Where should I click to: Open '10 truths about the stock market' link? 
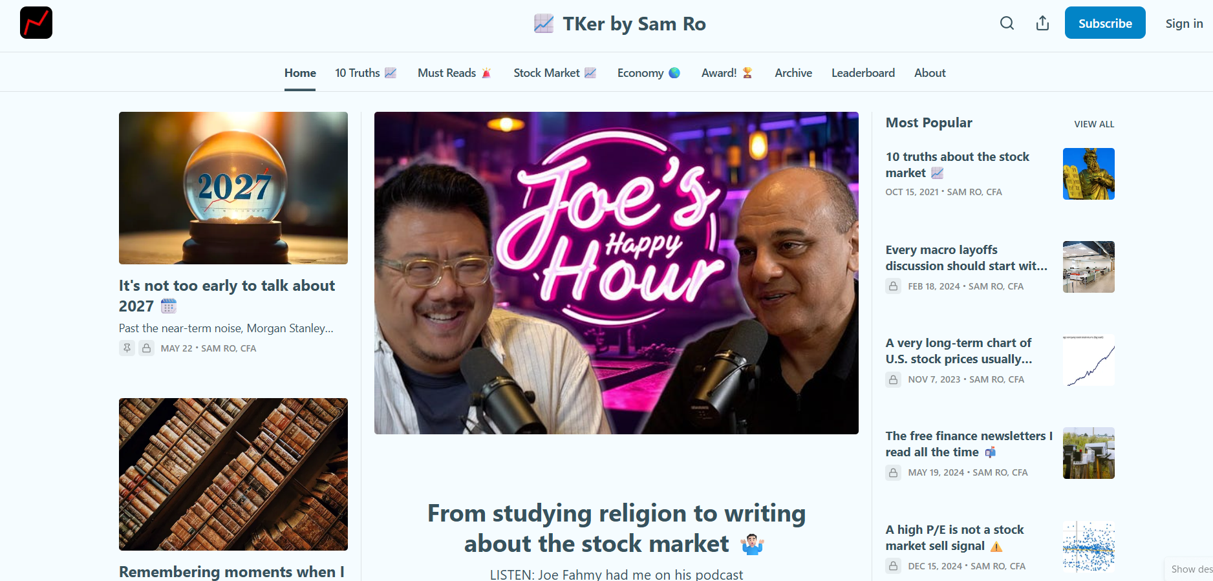957,165
